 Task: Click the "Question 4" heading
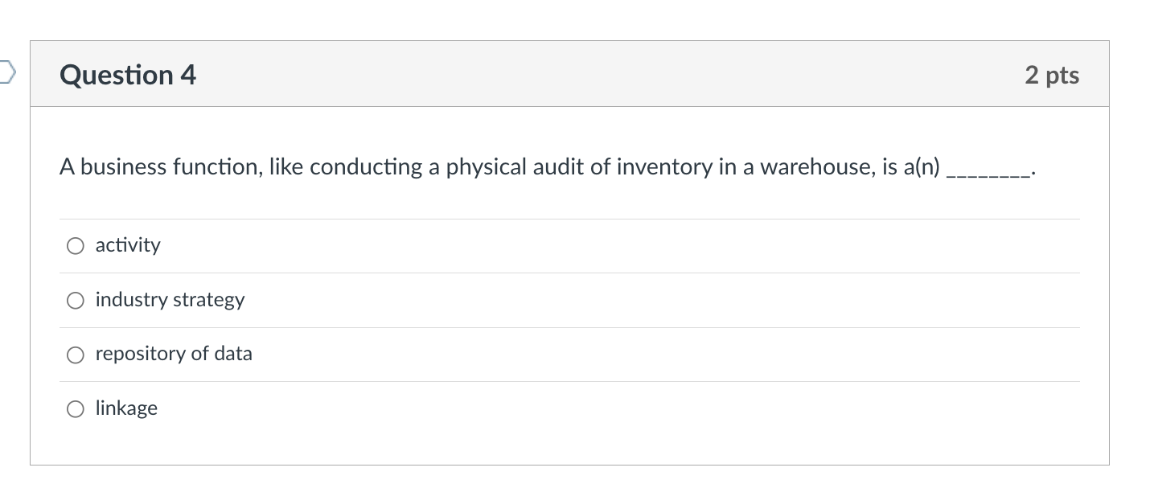[x=128, y=75]
